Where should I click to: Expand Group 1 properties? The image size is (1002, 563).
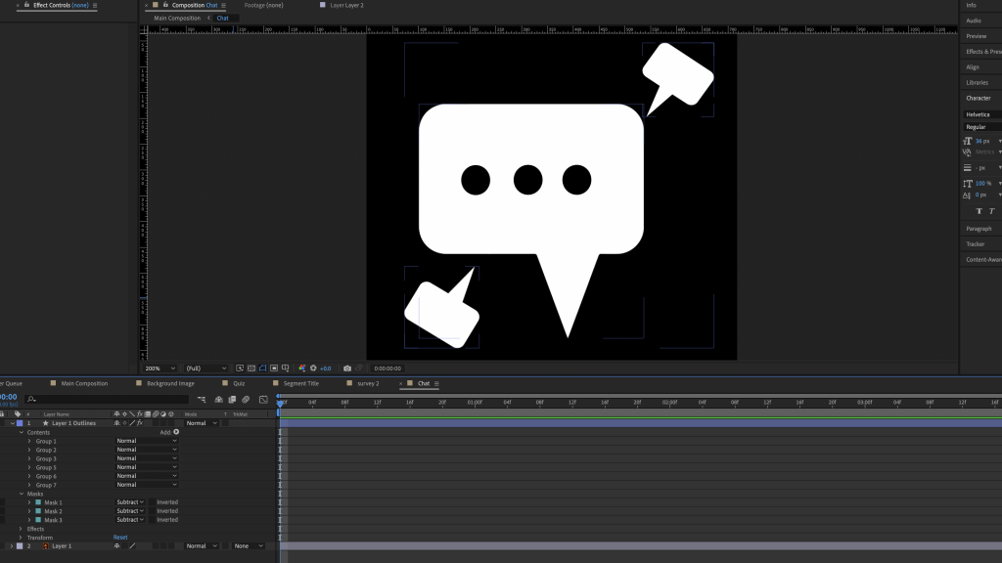(x=29, y=441)
